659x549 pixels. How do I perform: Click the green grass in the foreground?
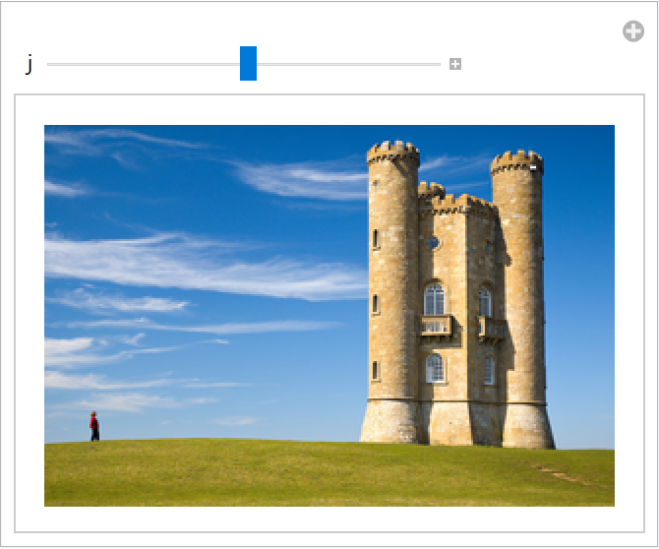point(295,477)
